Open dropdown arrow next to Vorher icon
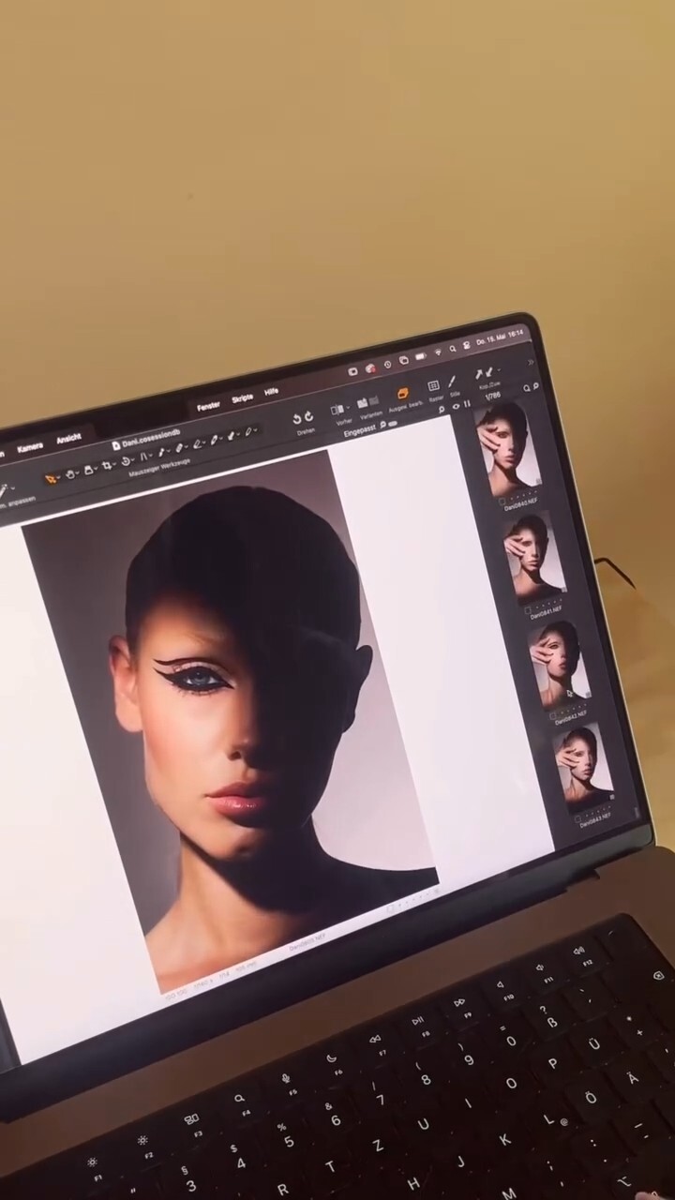This screenshot has width=675, height=1200. point(348,408)
